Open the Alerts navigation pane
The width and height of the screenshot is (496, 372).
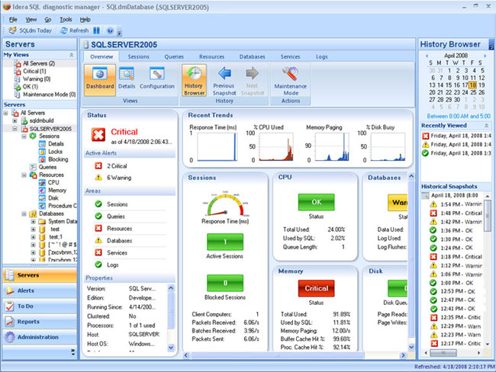pos(40,290)
